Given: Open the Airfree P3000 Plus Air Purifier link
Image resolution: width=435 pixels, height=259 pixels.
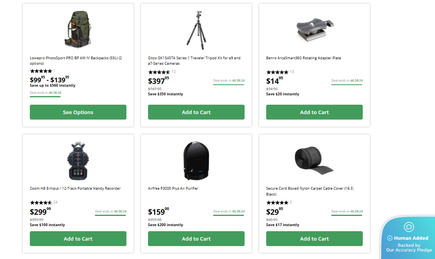Looking at the screenshot, I should (173, 188).
